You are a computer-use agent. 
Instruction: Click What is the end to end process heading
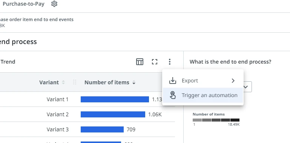point(230,62)
